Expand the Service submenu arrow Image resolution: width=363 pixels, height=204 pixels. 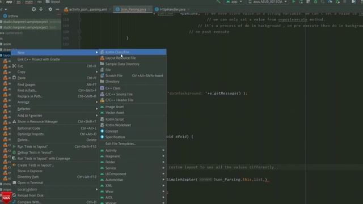(163, 168)
